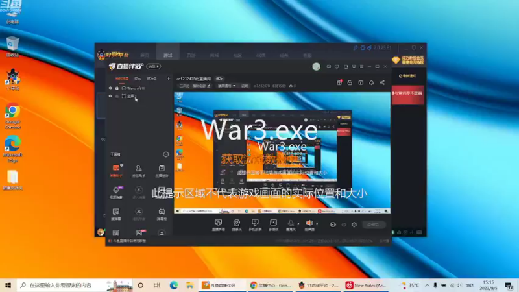Click the red banner in the 对战平台 sidebar
Screen dimensions: 519x292
408,95
